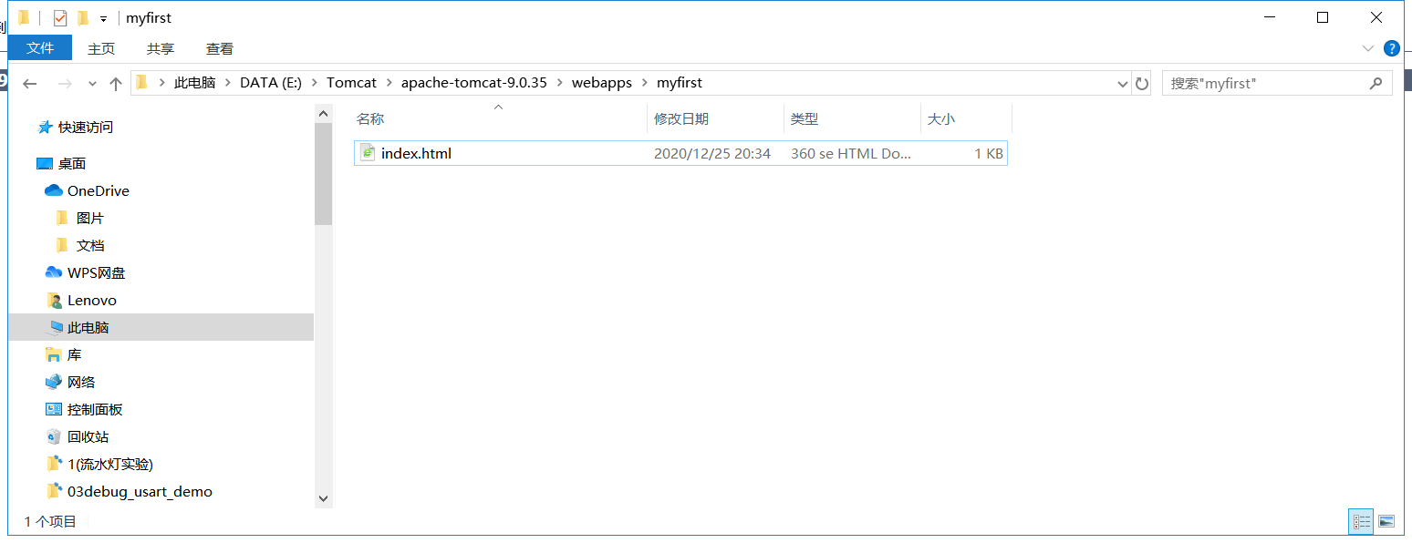Click Tomcat in the address path

click(x=351, y=83)
